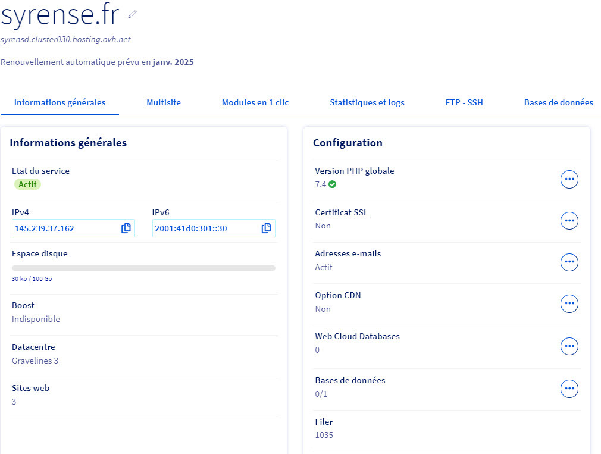This screenshot has width=601, height=454.
Task: Click the Bases de données row ellipsis icon
Action: point(569,389)
